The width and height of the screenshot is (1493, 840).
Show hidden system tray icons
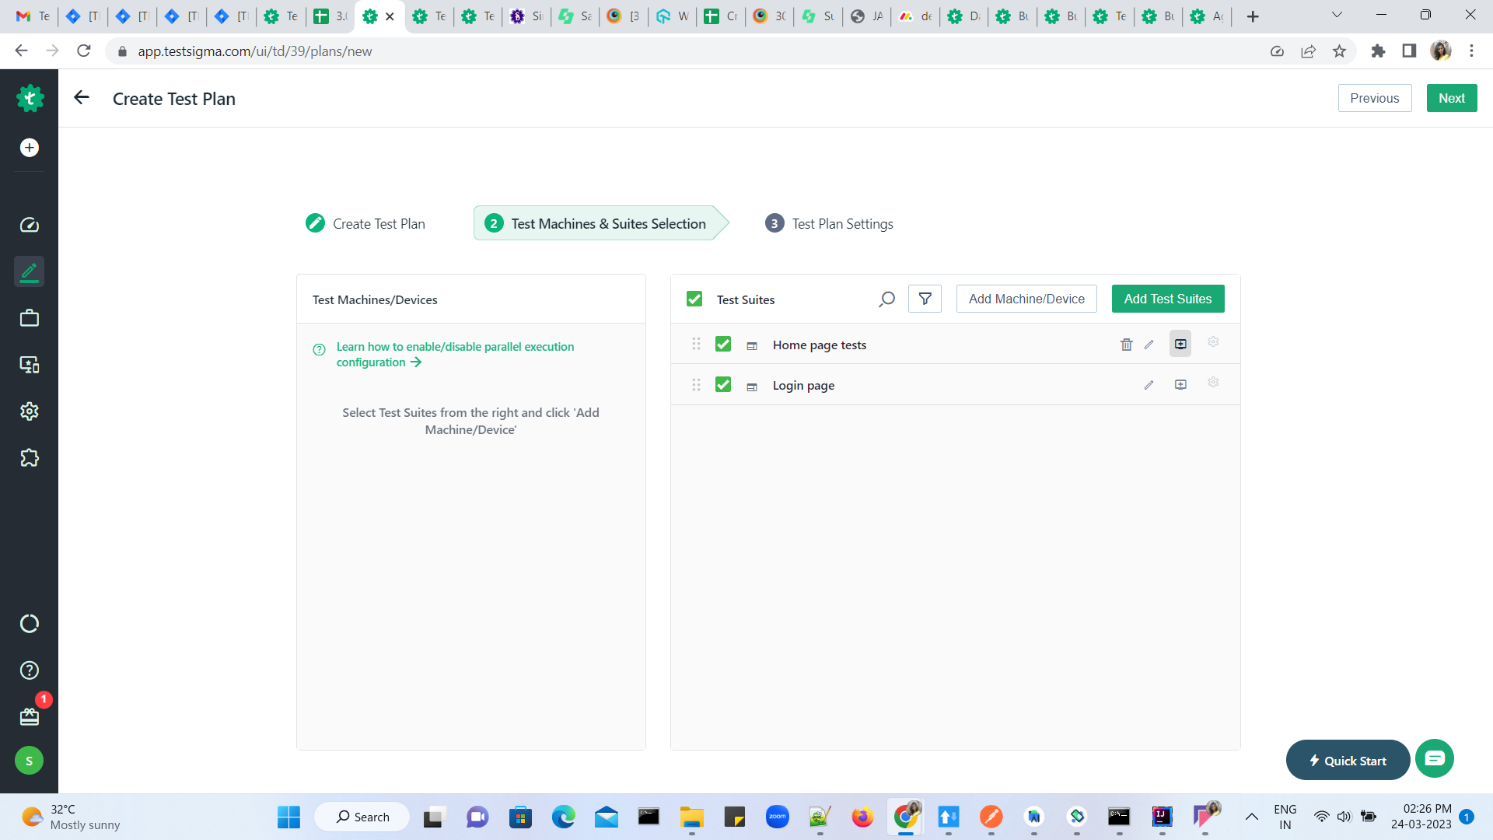pyautogui.click(x=1251, y=817)
